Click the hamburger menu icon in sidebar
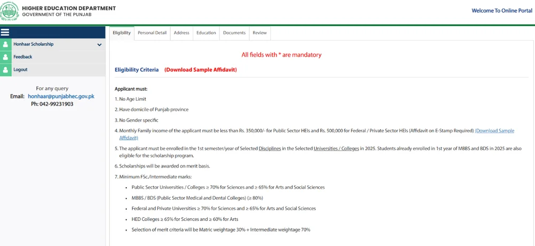535x246 pixels. click(x=5, y=33)
